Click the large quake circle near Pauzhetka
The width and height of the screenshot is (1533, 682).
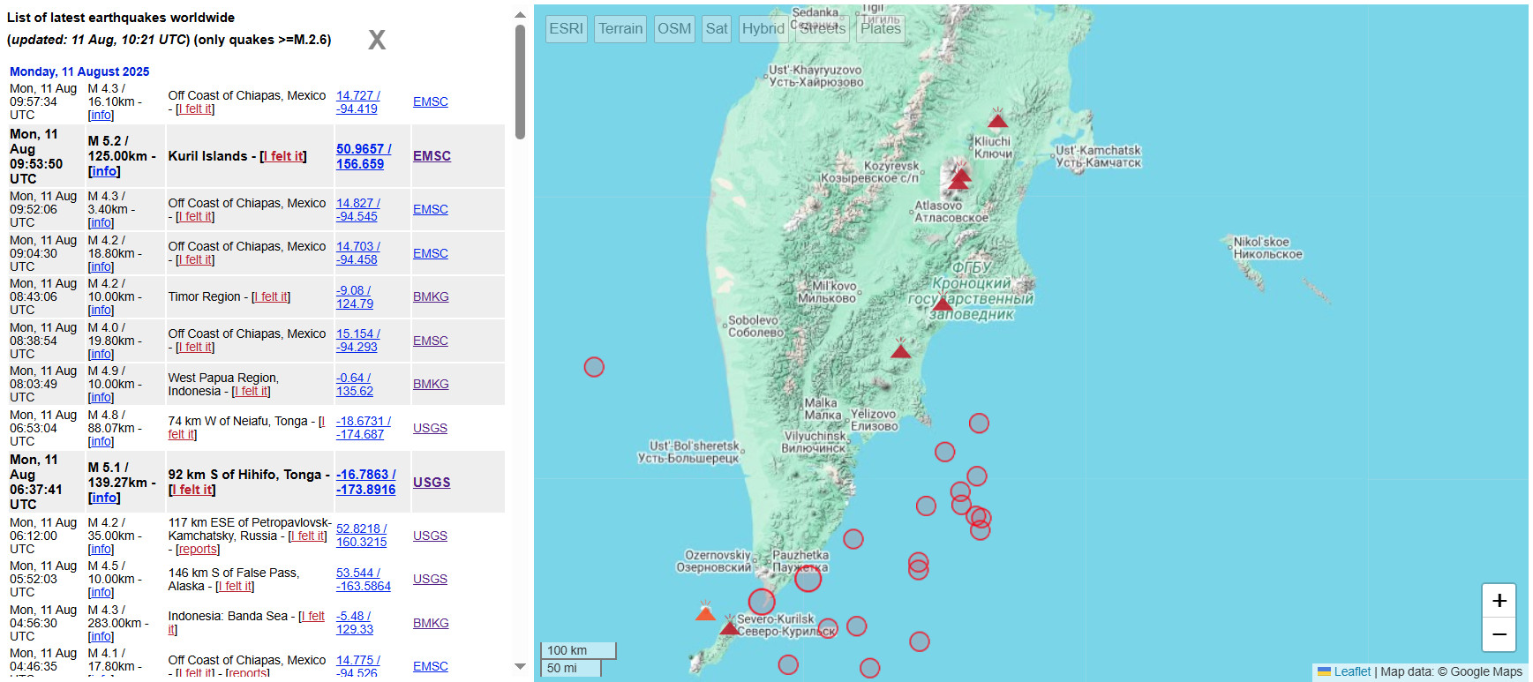tap(808, 578)
